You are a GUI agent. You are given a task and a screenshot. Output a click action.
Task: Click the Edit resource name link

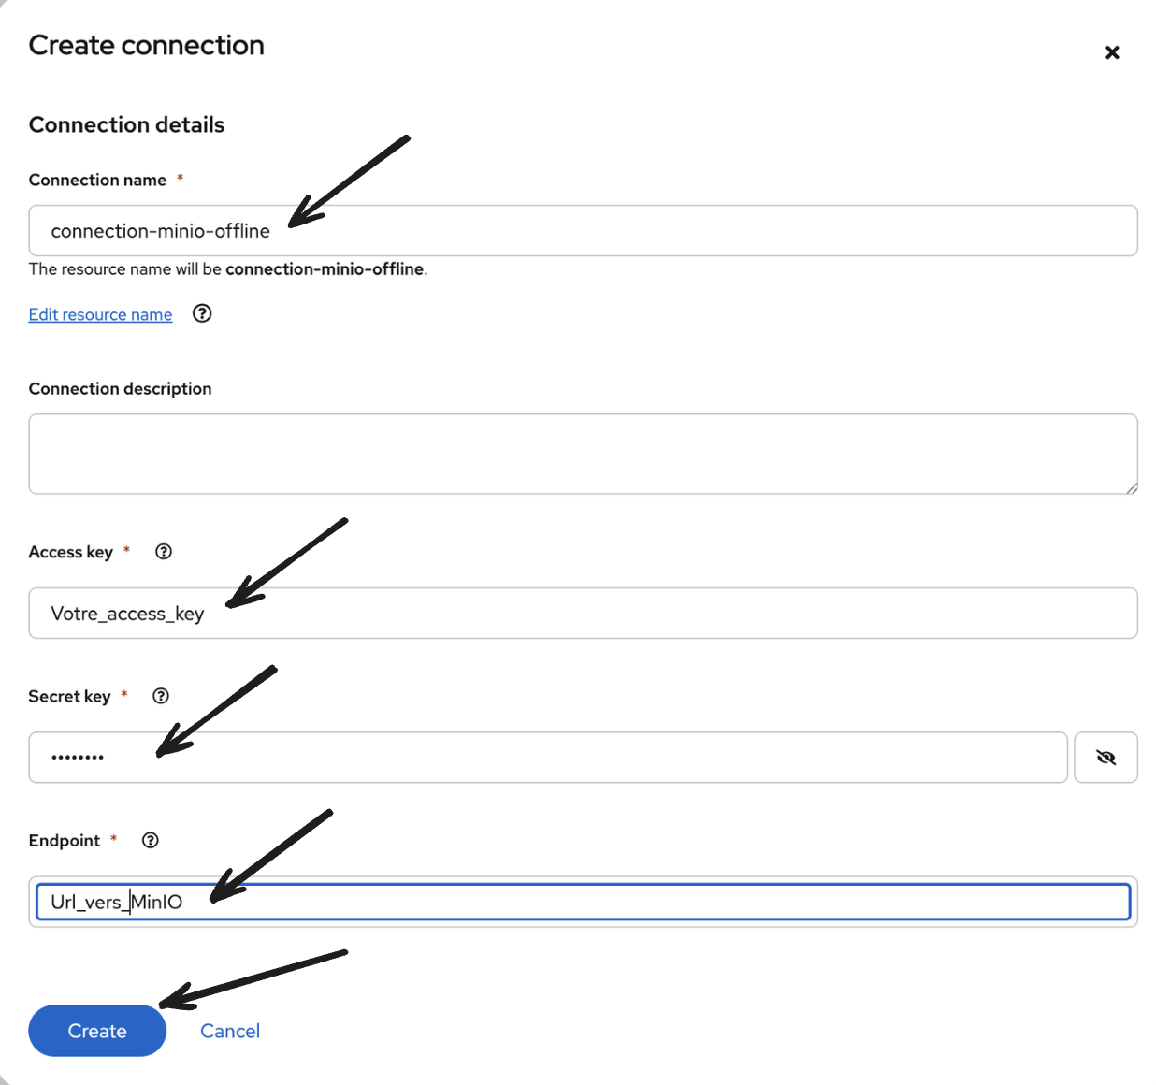tap(100, 314)
